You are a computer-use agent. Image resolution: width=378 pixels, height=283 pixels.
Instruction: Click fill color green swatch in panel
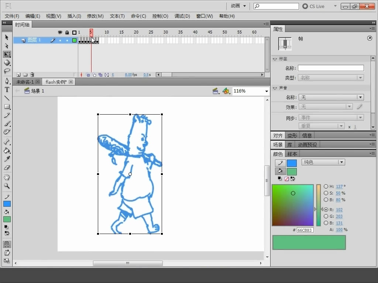[292, 172]
